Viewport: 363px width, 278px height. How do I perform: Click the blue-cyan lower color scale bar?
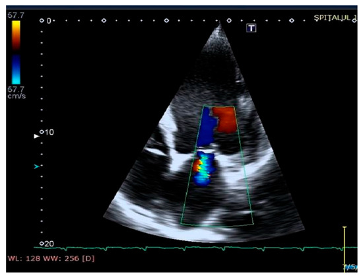[16, 69]
